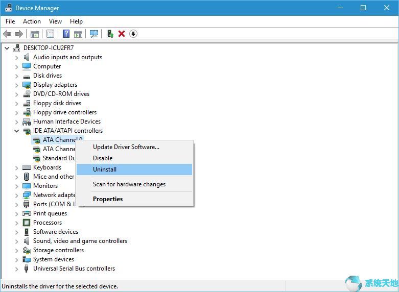Click the Print queues printer icon
The width and height of the screenshot is (399, 292).
click(x=27, y=213)
